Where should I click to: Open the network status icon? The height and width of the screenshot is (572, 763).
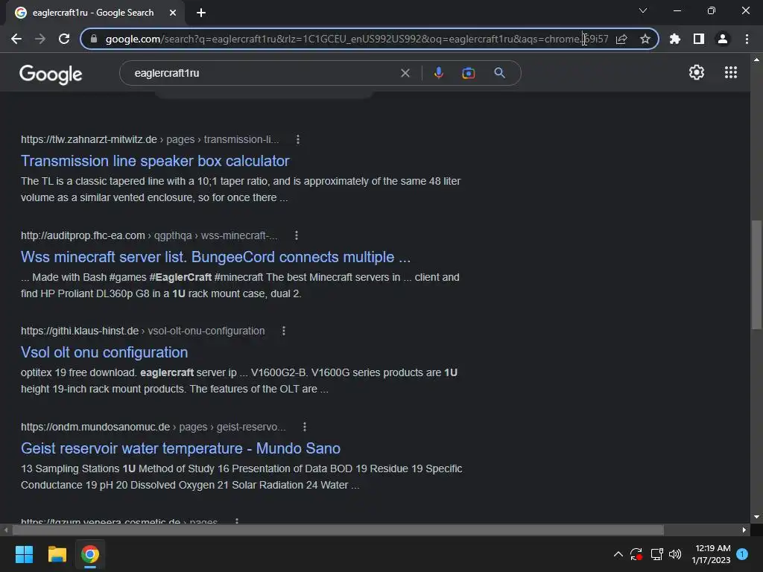tap(656, 554)
